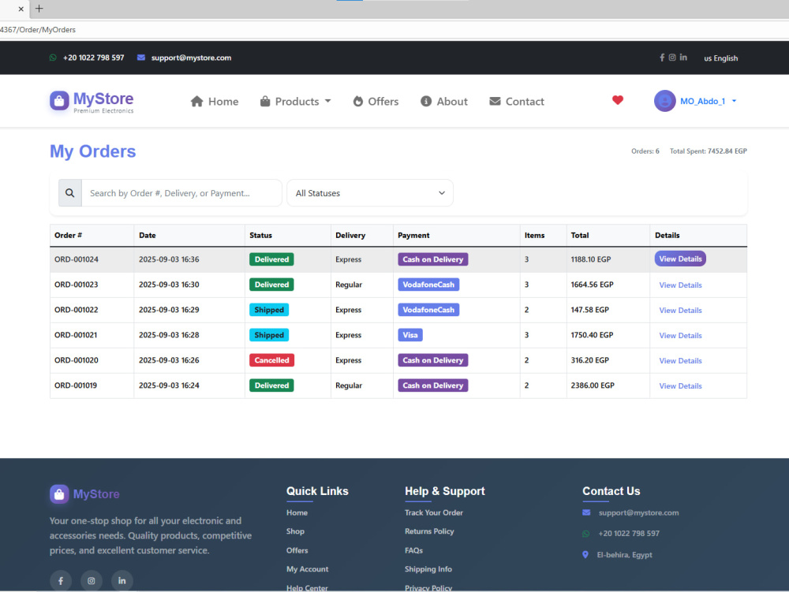Image resolution: width=789 pixels, height=592 pixels.
Task: Open the All Statuses filter dropdown
Action: pyautogui.click(x=370, y=193)
